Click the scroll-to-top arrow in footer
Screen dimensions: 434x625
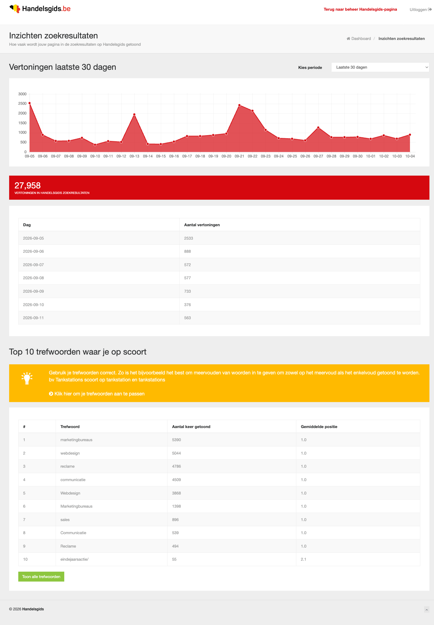point(427,609)
